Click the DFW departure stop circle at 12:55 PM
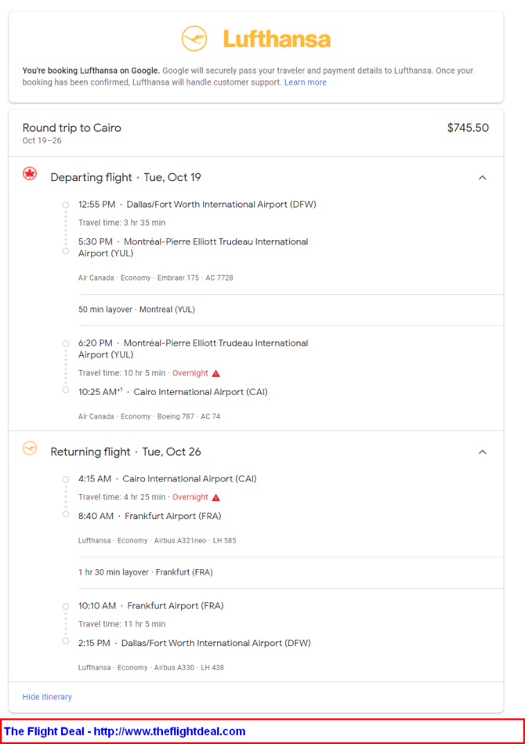Image resolution: width=525 pixels, height=744 pixels. tap(66, 205)
